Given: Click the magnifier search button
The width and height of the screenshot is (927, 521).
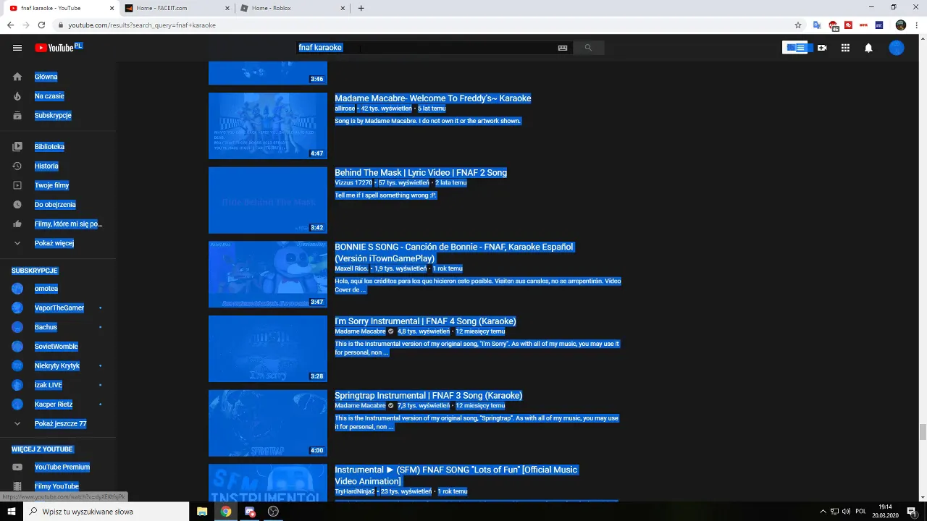Looking at the screenshot, I should click(588, 48).
